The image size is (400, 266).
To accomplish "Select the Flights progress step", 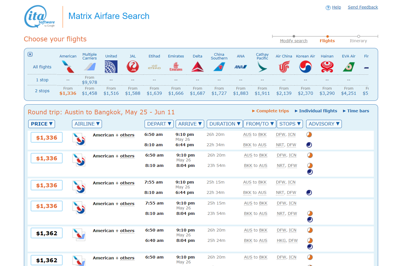I will tap(327, 41).
